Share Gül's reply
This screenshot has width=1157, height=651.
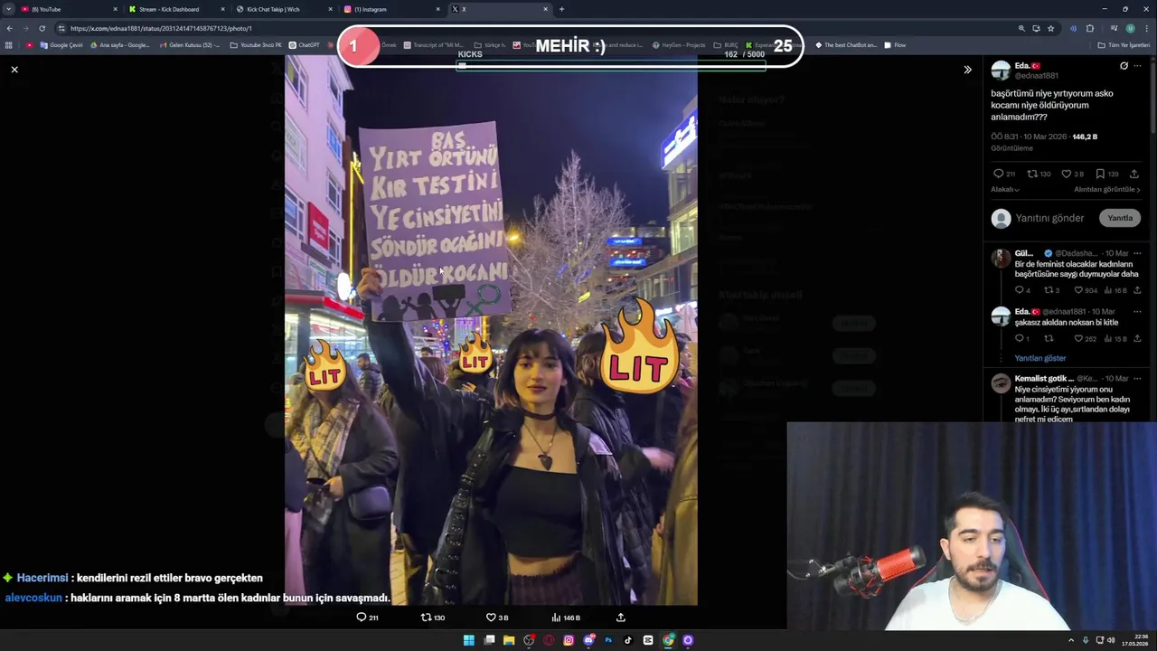point(1137,290)
